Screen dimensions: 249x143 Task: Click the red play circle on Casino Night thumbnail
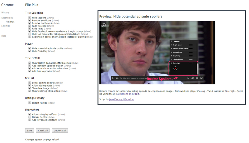[x=175, y=68]
